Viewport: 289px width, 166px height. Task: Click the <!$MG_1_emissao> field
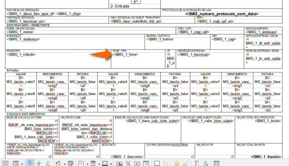coord(261,32)
